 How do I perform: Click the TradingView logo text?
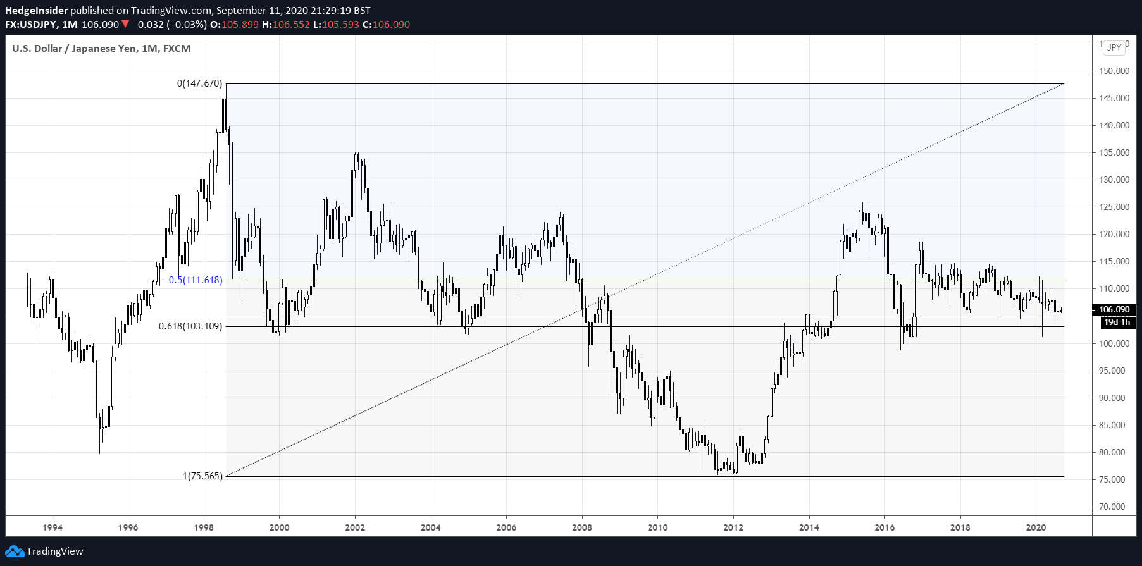[55, 551]
